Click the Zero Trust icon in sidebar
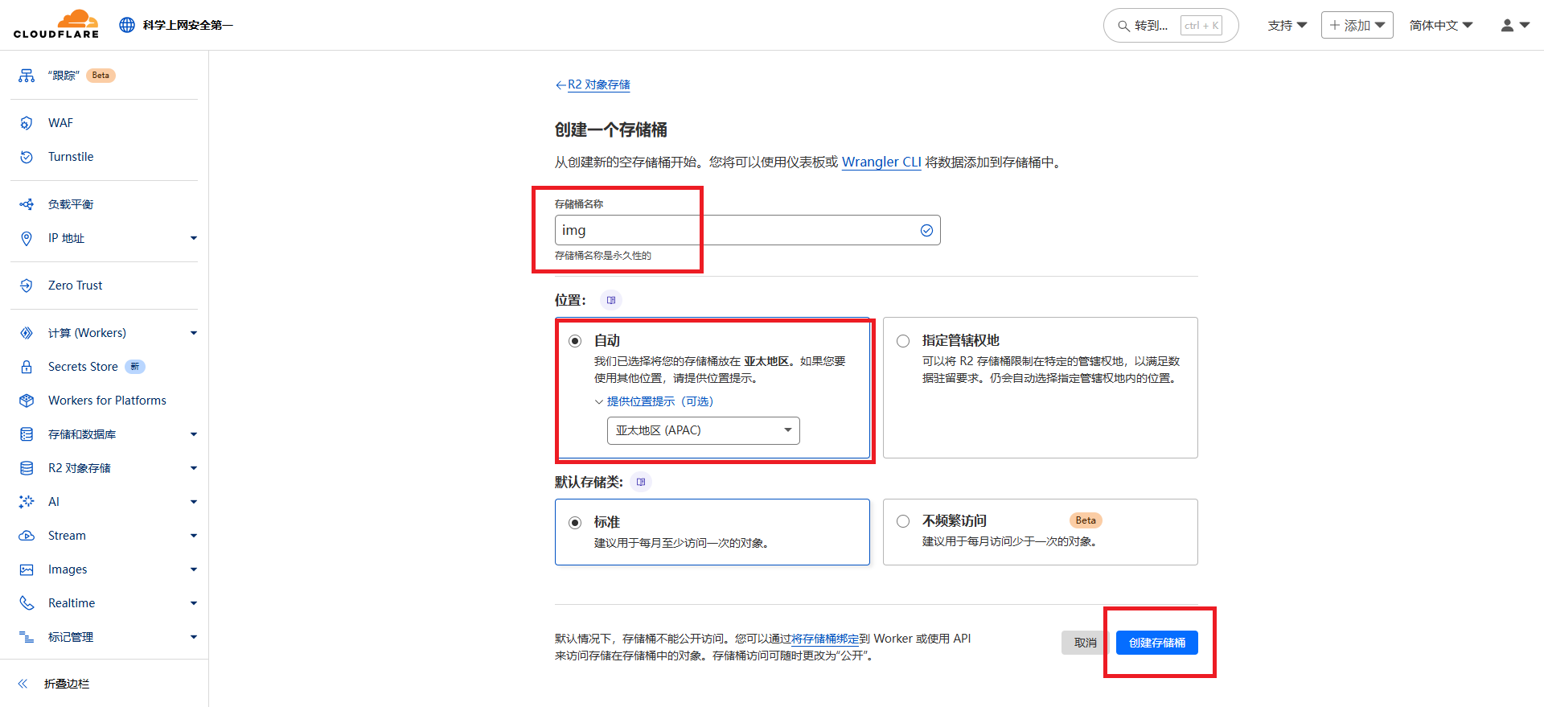Viewport: 1544px width, 707px height. tap(27, 286)
